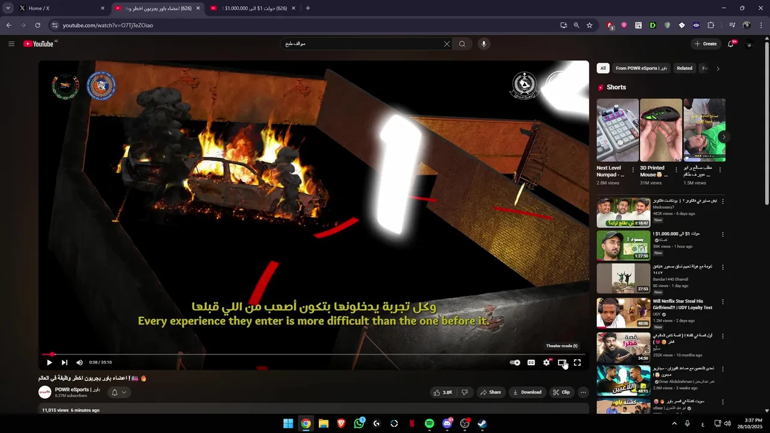Open options for 3D Printed Mouse short
Viewport: 770px width, 433px height.
point(677,170)
